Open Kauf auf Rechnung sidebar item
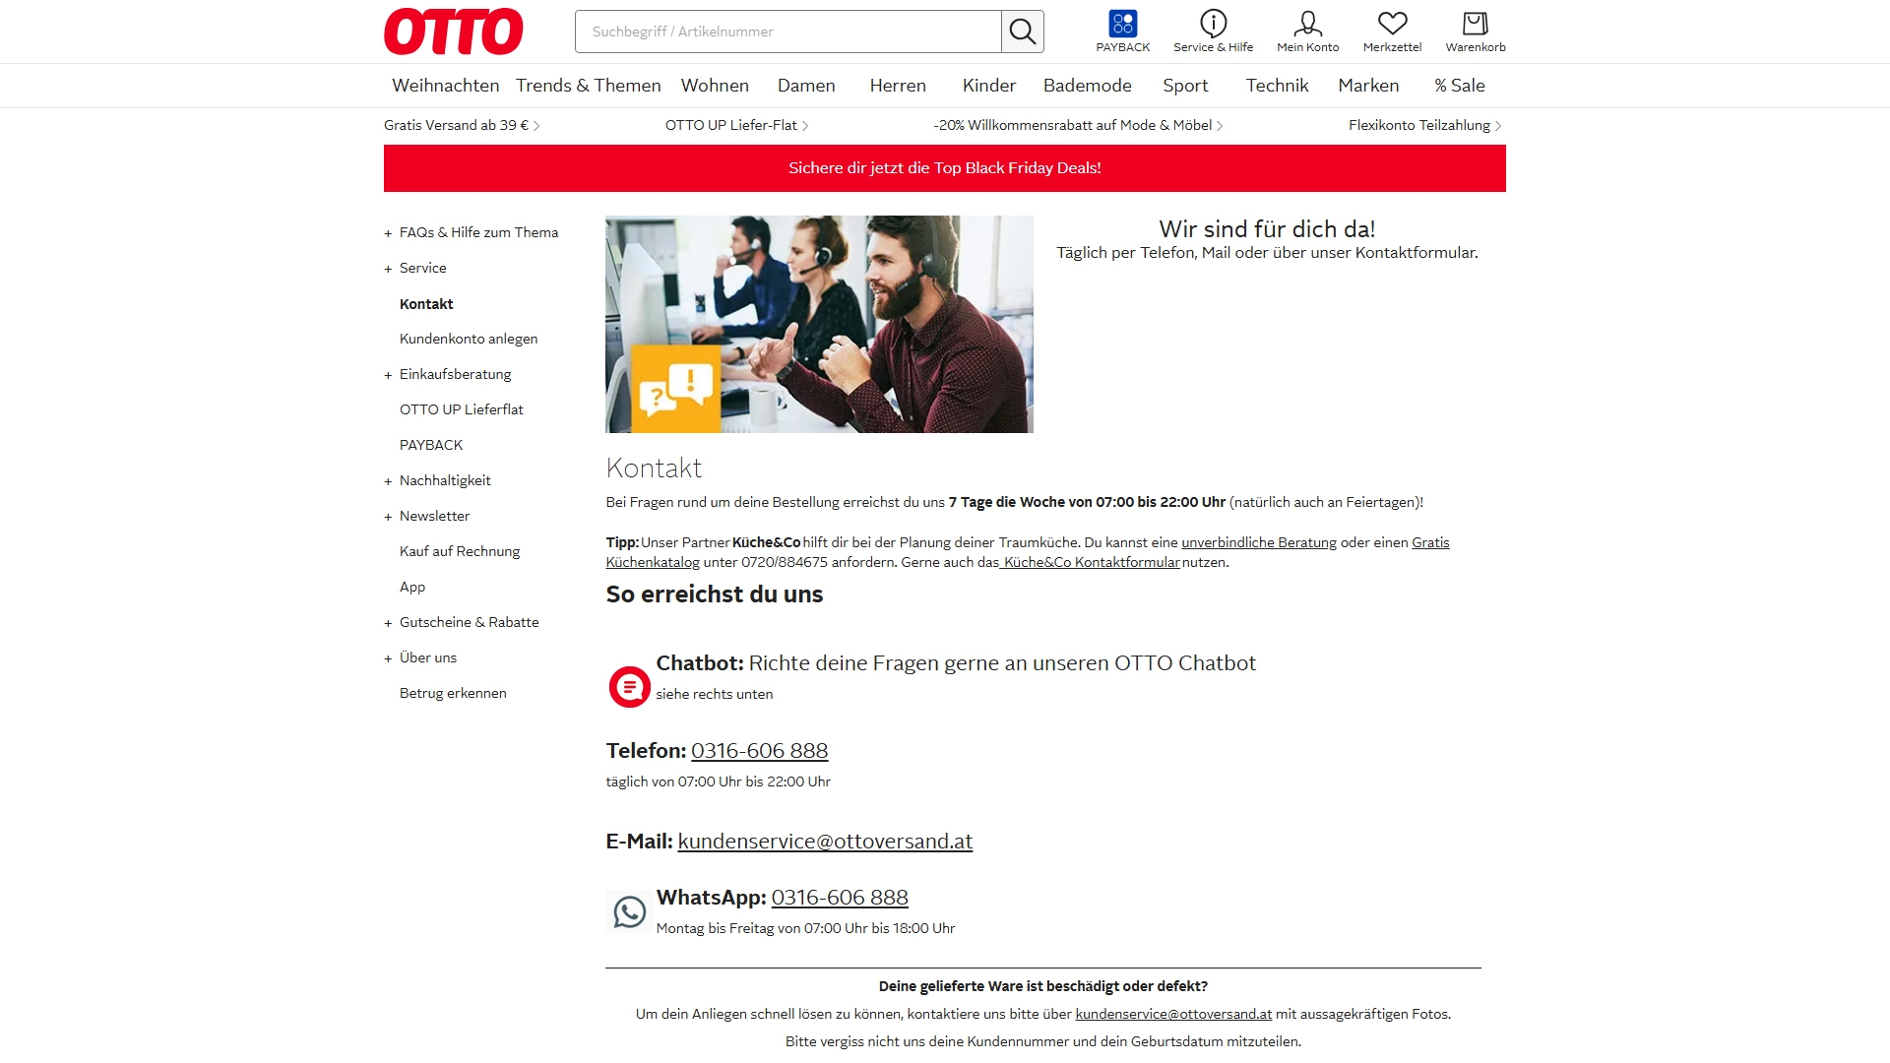This screenshot has width=1890, height=1063. (460, 551)
